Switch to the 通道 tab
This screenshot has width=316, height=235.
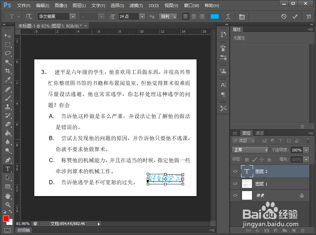pyautogui.click(x=259, y=133)
